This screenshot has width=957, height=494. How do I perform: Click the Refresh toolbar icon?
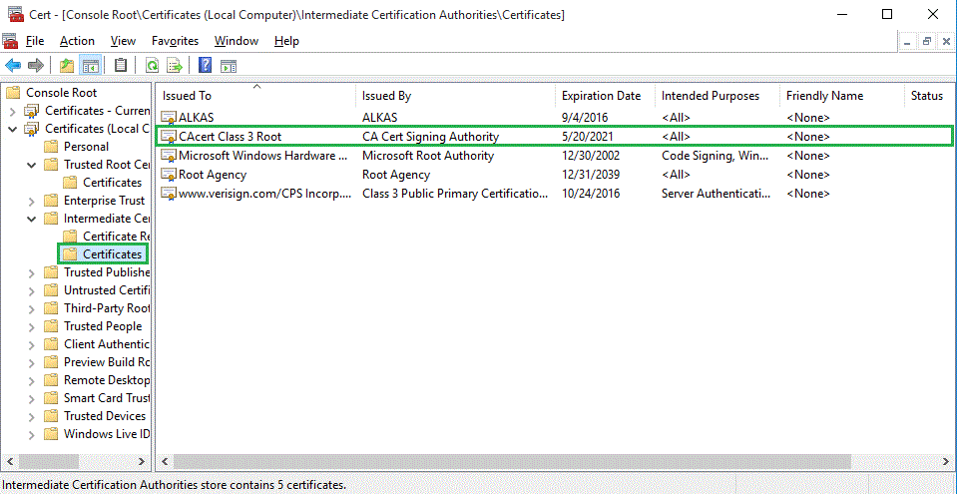point(152,66)
